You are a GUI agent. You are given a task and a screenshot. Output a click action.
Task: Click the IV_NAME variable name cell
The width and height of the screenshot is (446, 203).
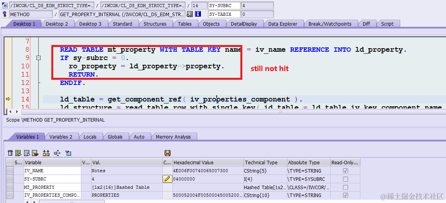pos(52,171)
